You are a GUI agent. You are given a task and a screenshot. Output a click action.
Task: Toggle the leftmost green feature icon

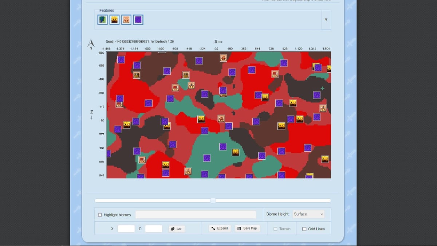pyautogui.click(x=102, y=19)
